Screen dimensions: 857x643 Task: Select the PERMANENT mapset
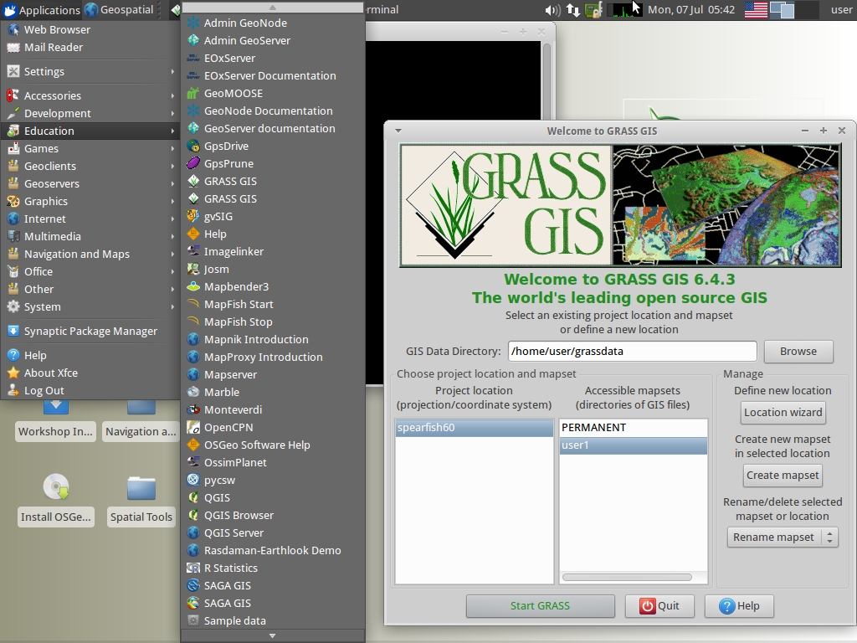pyautogui.click(x=633, y=428)
